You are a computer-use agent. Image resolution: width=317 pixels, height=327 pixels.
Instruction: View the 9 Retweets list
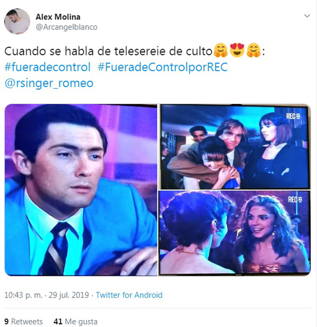pos(23,321)
